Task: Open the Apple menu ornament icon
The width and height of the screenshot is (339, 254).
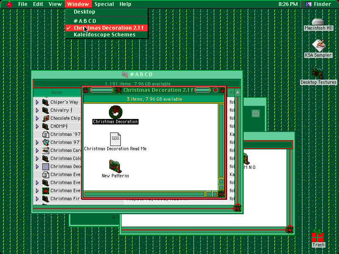Action: coord(9,4)
